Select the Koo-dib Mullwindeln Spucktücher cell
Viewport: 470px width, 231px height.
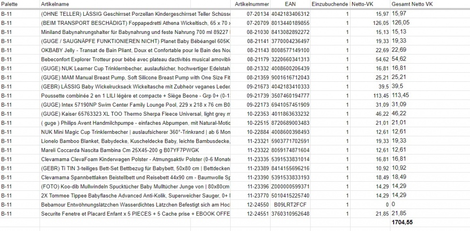pyautogui.click(x=135, y=187)
